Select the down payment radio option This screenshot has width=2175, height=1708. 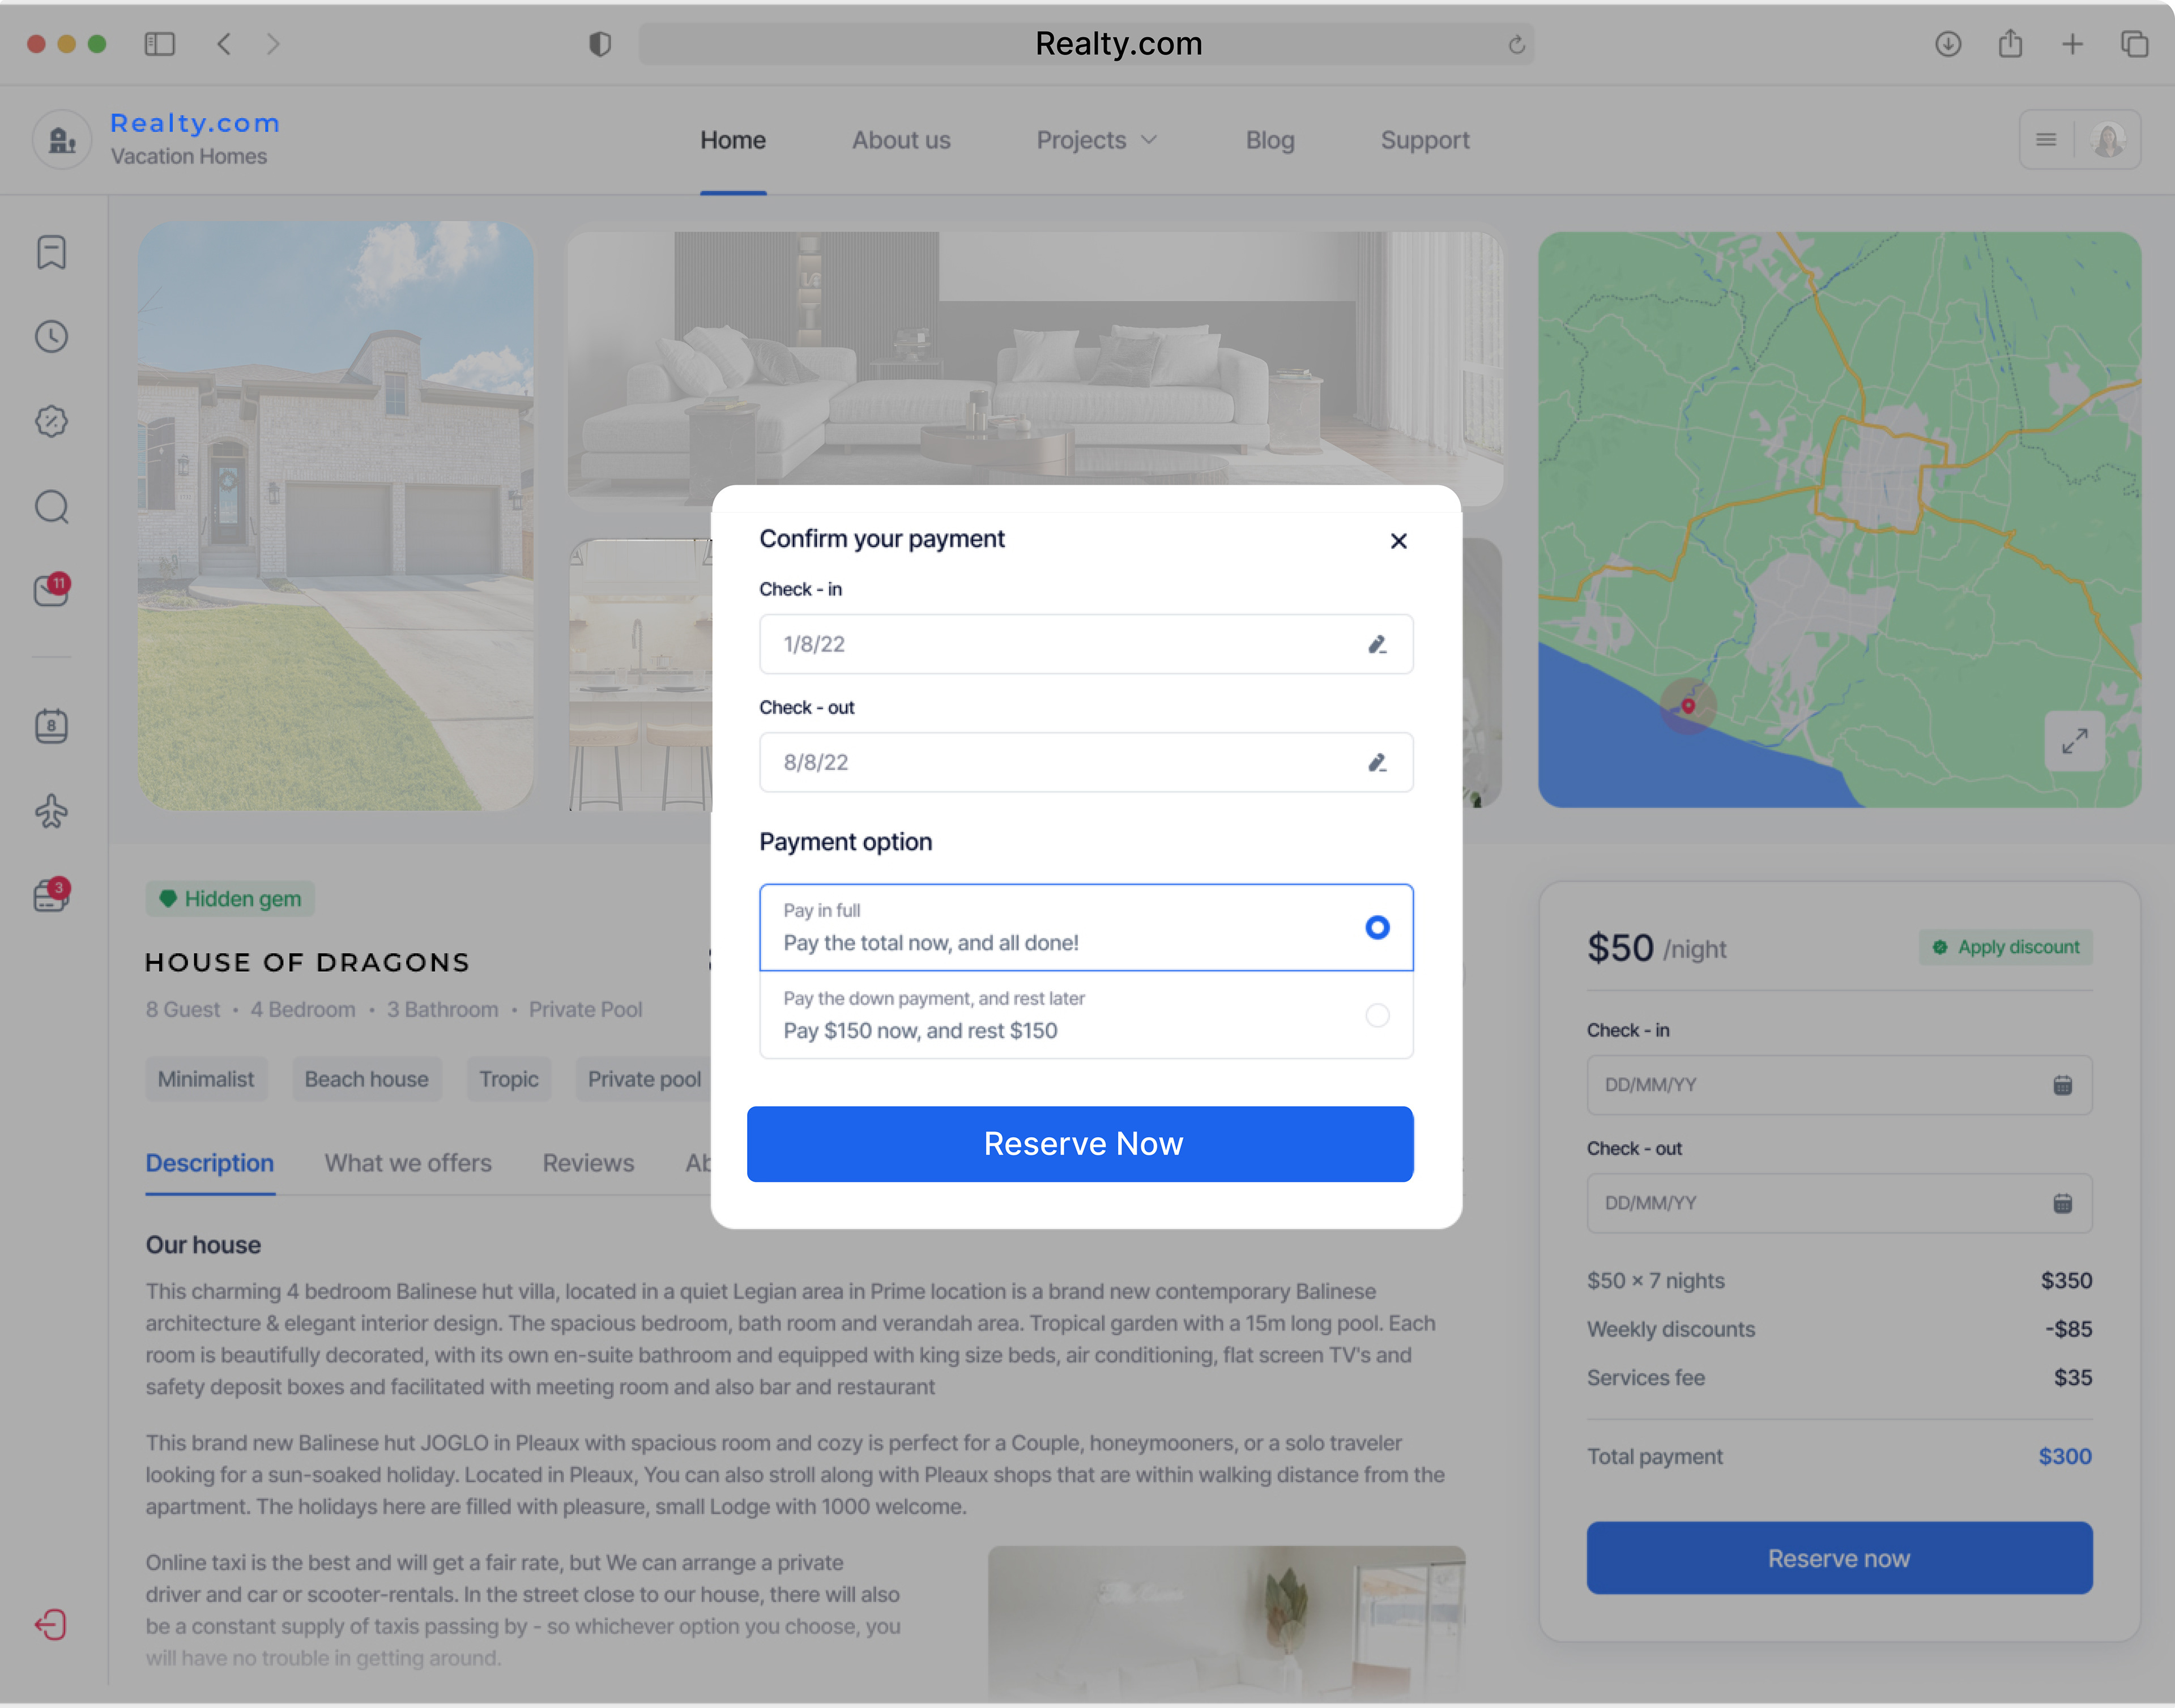(1377, 1015)
